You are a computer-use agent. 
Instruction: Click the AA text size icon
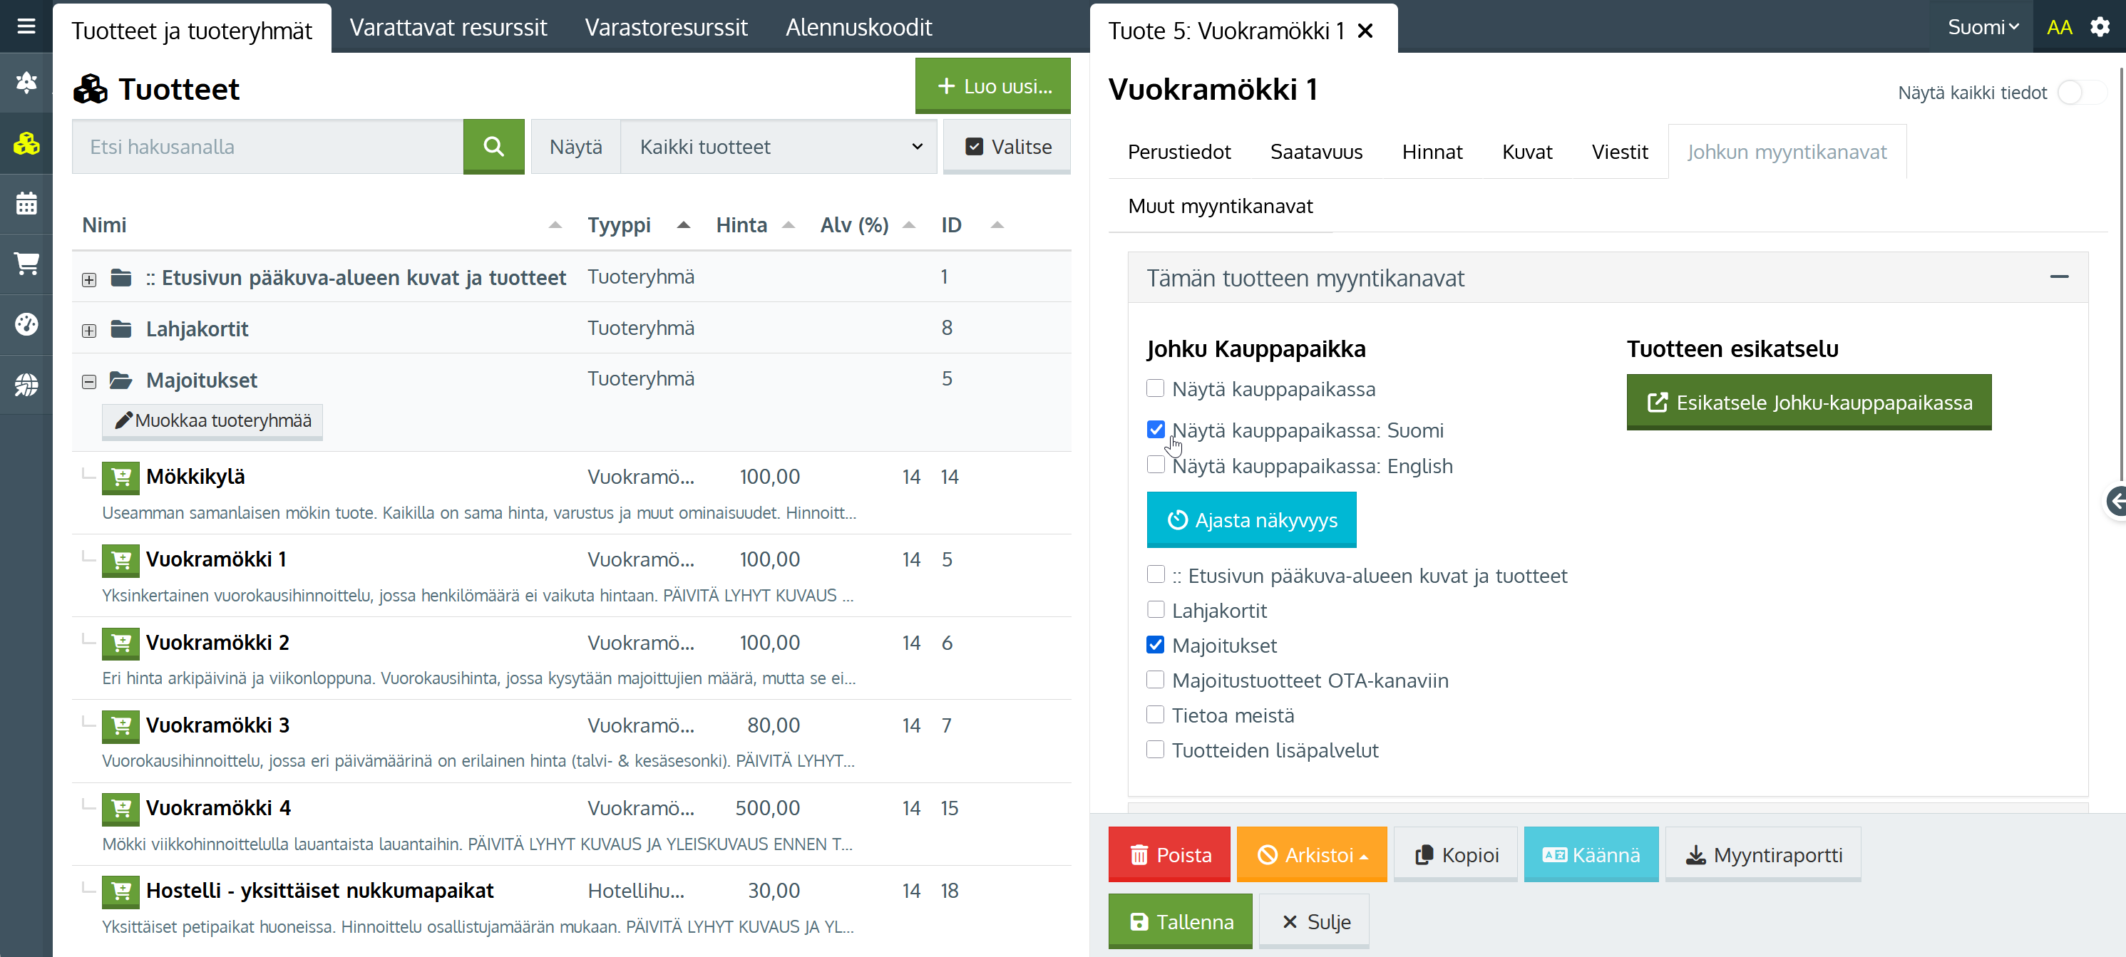[x=2059, y=27]
